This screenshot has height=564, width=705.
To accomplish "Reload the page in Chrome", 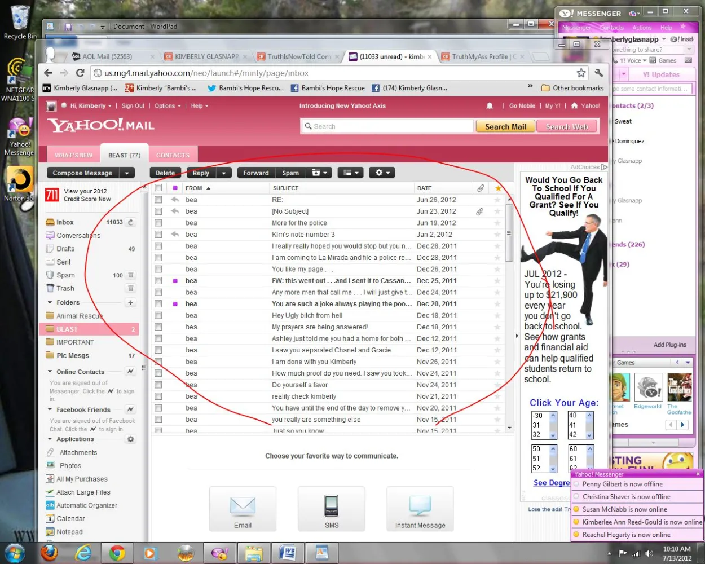I will point(80,73).
